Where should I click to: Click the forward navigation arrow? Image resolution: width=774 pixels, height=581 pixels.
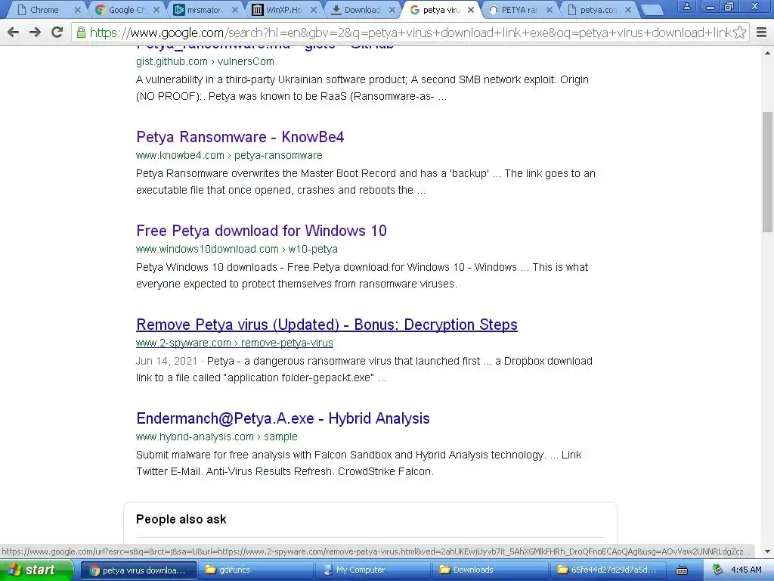click(35, 33)
